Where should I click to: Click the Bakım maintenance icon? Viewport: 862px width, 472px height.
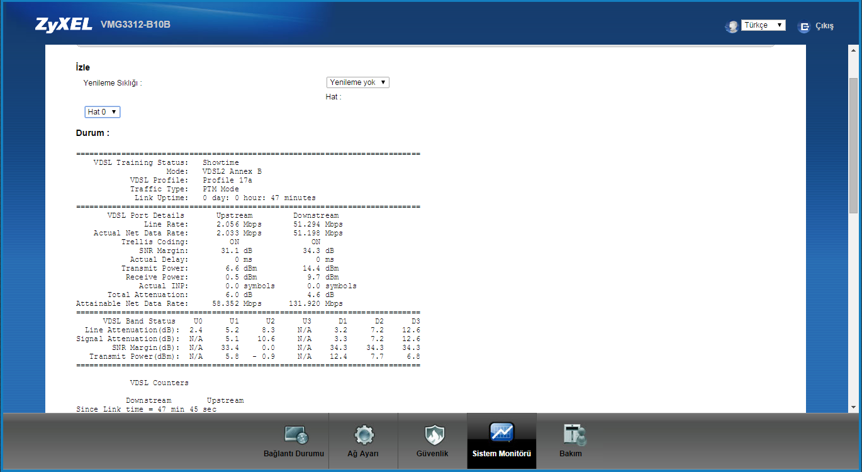click(x=573, y=434)
